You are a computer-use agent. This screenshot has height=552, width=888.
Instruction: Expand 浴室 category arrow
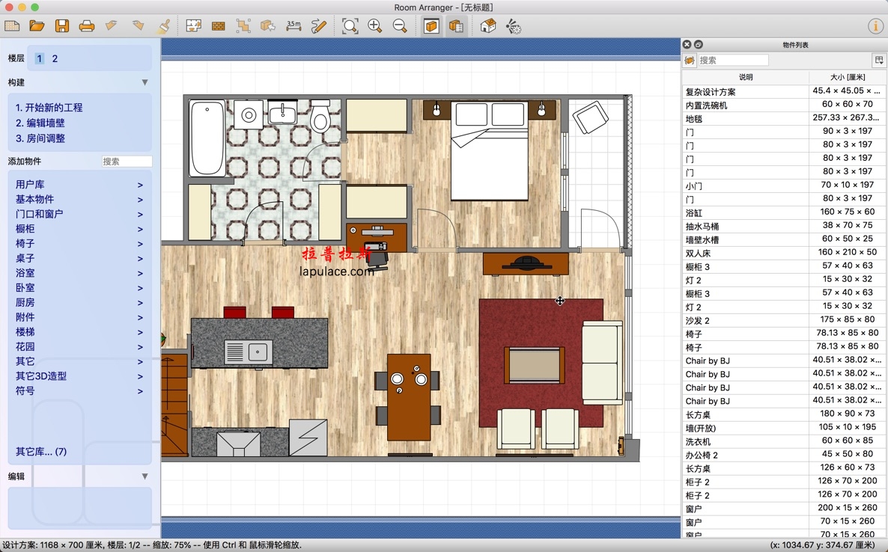click(140, 273)
